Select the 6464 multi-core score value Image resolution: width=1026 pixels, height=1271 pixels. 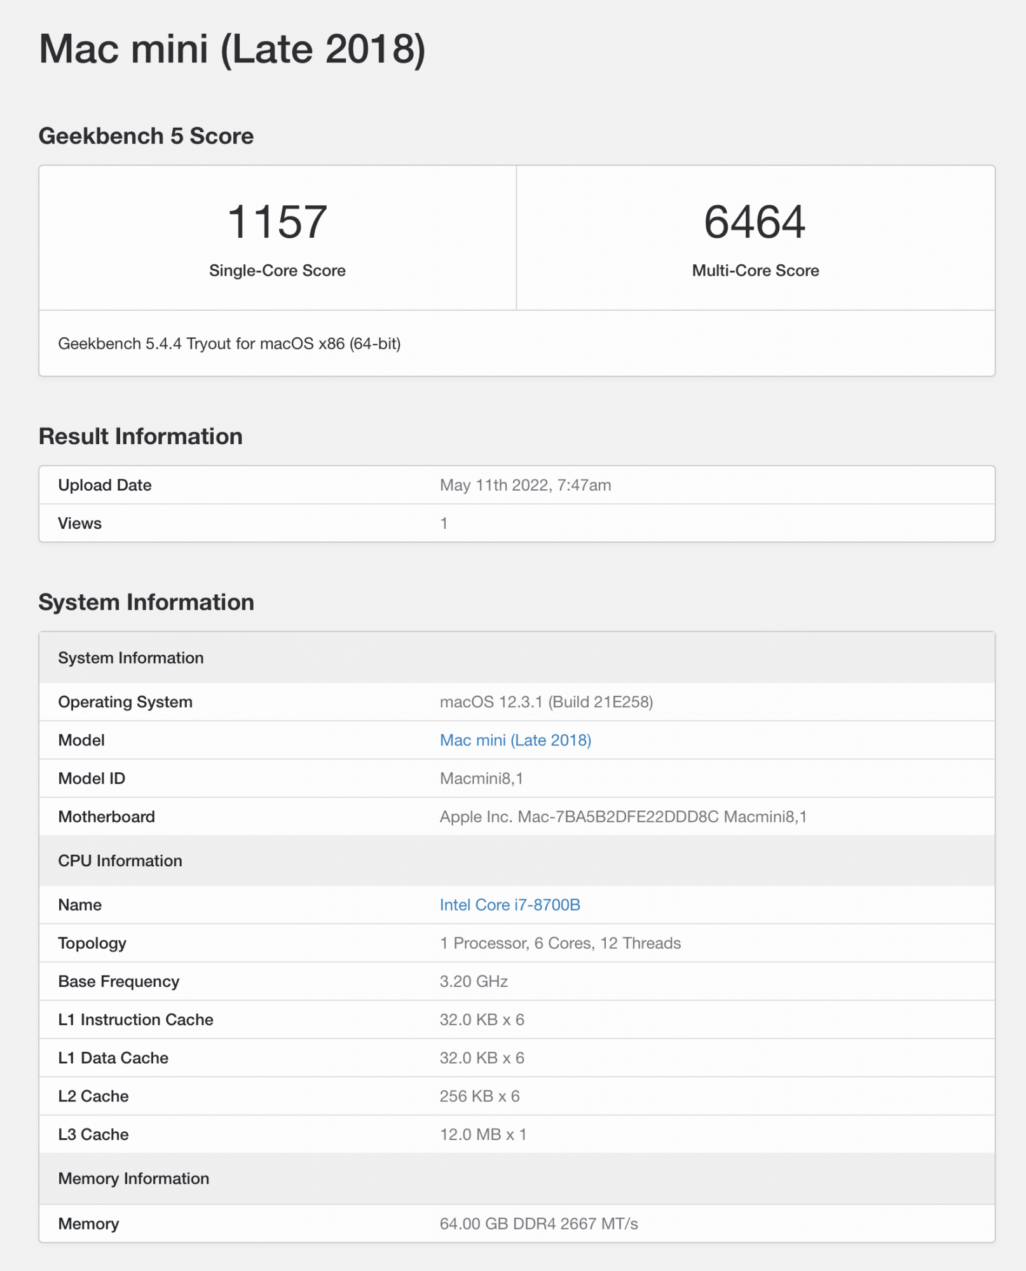pyautogui.click(x=755, y=222)
